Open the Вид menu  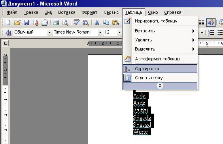pyautogui.click(x=48, y=12)
